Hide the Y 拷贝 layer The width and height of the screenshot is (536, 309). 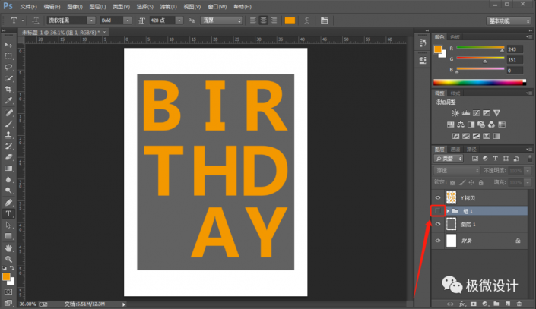(x=437, y=196)
